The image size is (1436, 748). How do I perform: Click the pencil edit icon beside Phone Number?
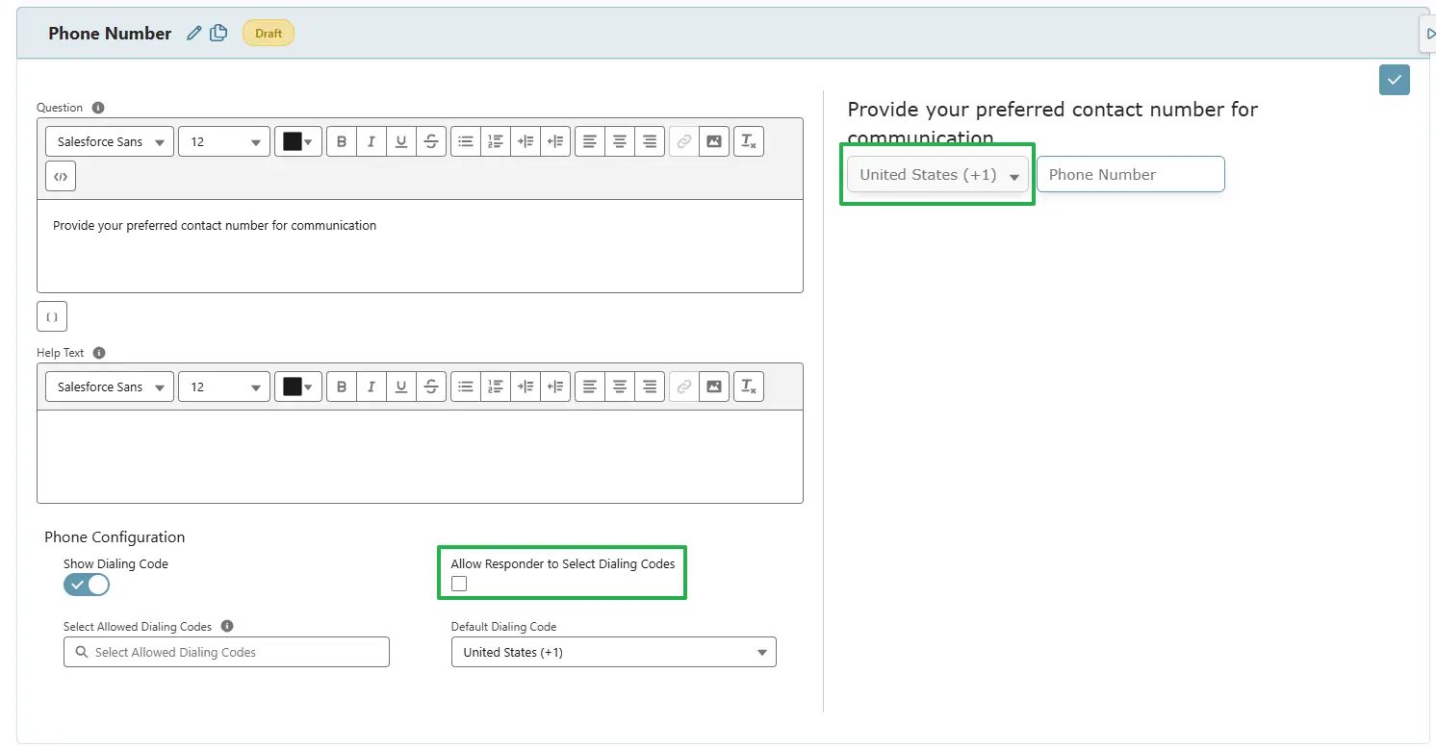tap(194, 33)
